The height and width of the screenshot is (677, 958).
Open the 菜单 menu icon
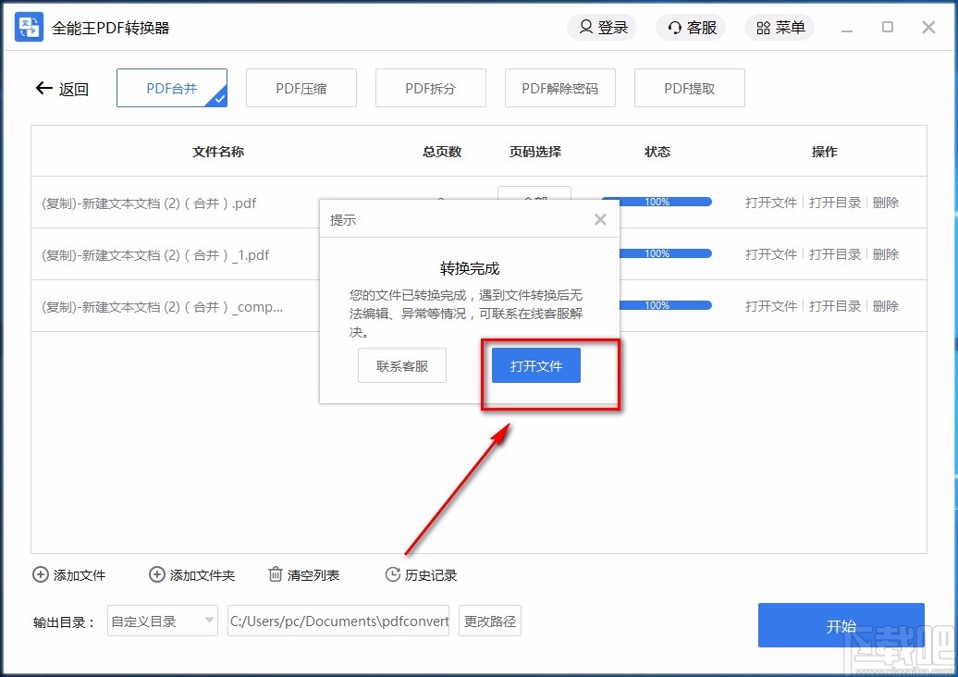tap(762, 27)
